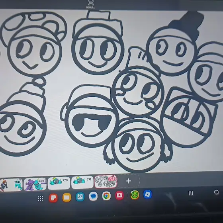This screenshot has height=223, width=223.
Task: Open the Calendar app showing 27
Action: (x=80, y=197)
